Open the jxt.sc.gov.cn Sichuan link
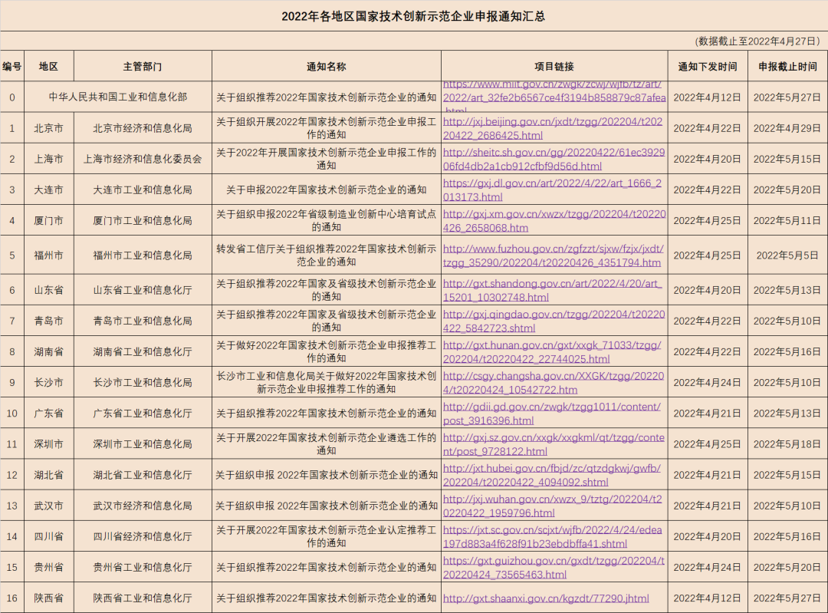828x613 pixels. pos(552,536)
